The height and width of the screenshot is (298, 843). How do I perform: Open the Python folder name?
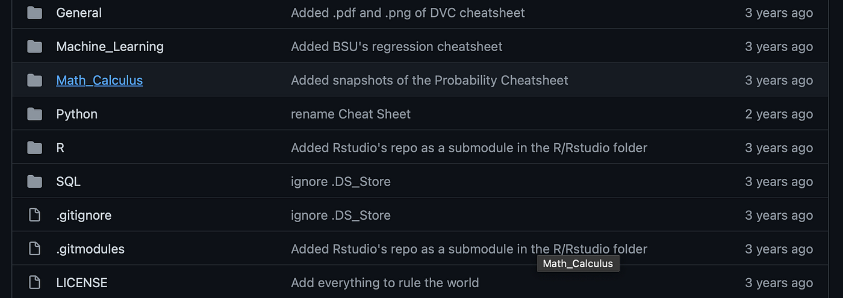[76, 114]
